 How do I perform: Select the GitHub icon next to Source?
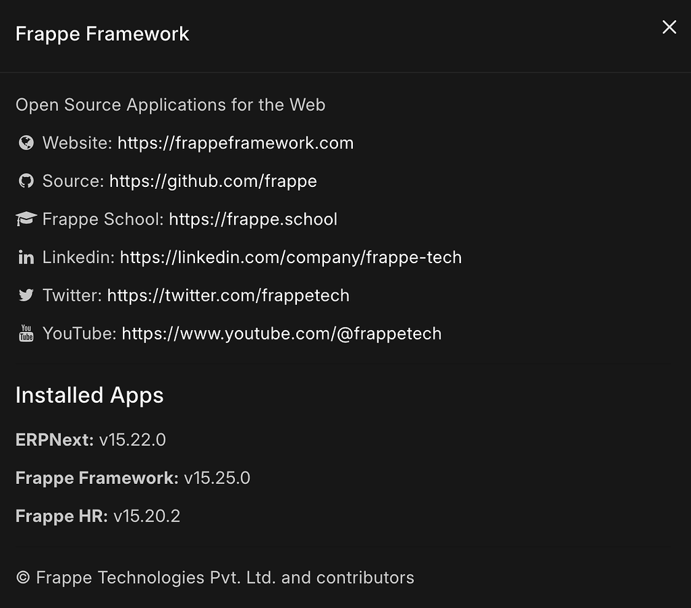tap(26, 181)
